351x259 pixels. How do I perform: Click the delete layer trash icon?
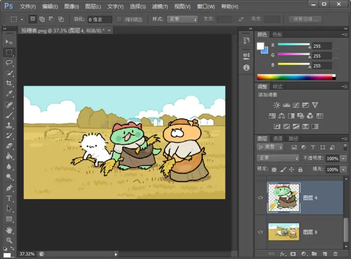335,254
